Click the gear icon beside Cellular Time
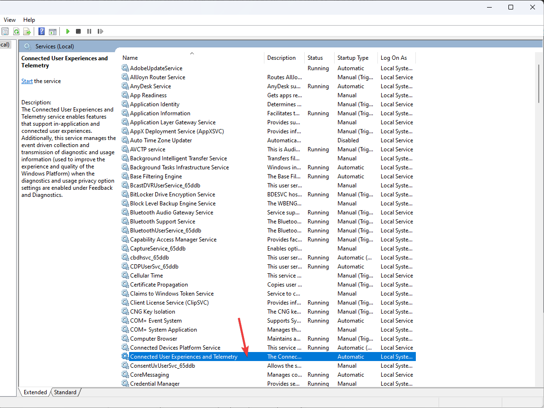This screenshot has height=408, width=544. pos(125,275)
